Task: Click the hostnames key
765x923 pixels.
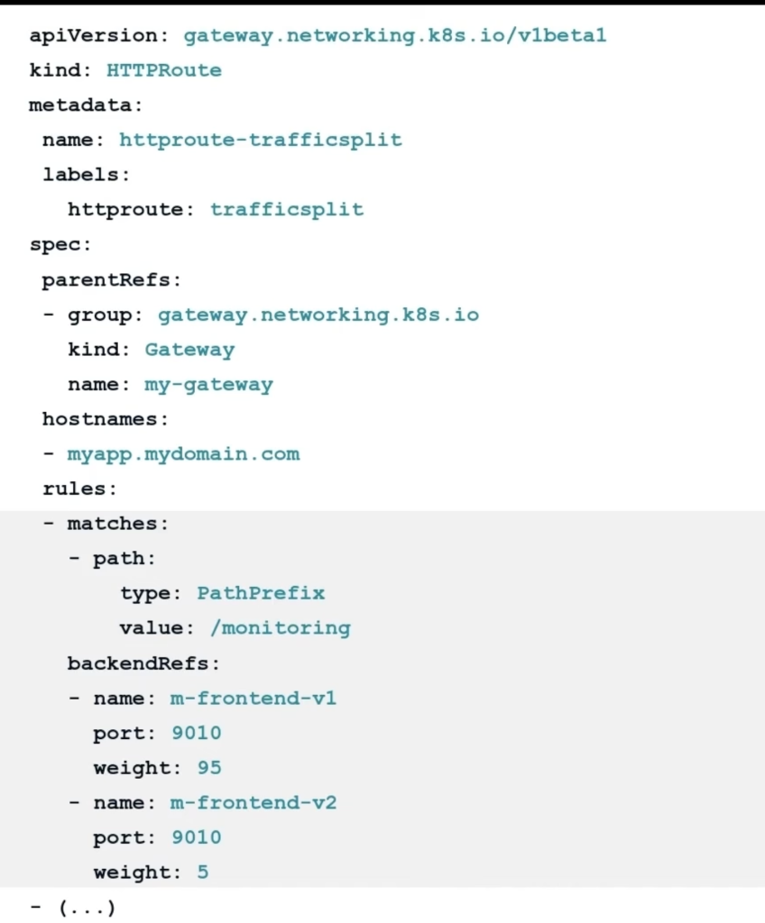Action: coord(105,420)
